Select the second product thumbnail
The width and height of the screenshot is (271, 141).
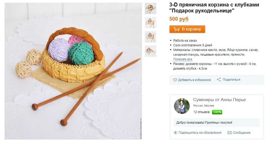click(x=150, y=23)
